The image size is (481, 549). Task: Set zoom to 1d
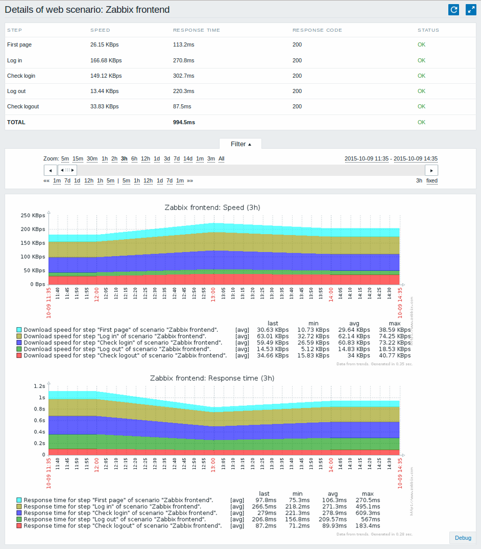pos(157,158)
